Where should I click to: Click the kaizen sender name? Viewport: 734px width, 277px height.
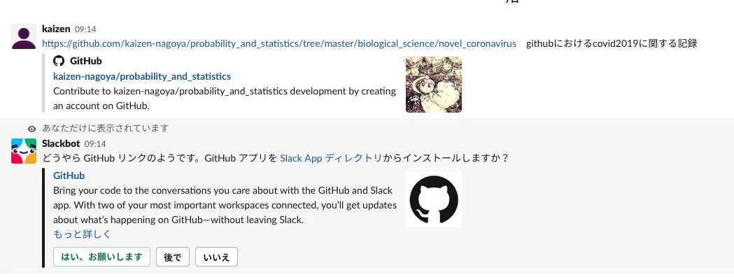click(56, 29)
